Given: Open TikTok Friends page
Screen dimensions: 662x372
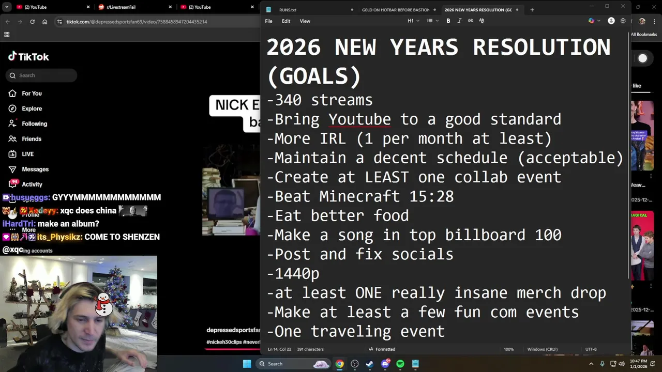Looking at the screenshot, I should (25, 139).
